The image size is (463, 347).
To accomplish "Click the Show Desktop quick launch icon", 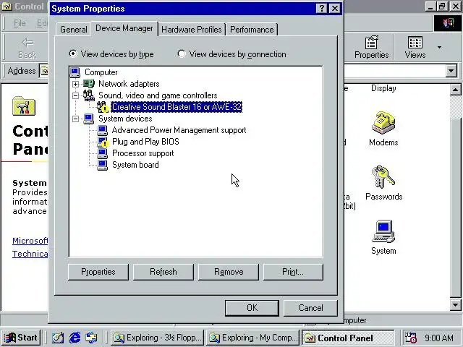I will click(x=58, y=338).
